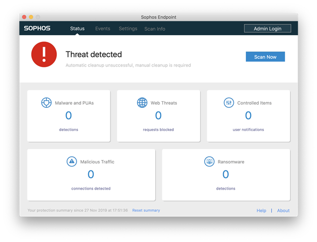317x242 pixels.
Task: Click the 'connections detected' label
Action: pos(91,189)
